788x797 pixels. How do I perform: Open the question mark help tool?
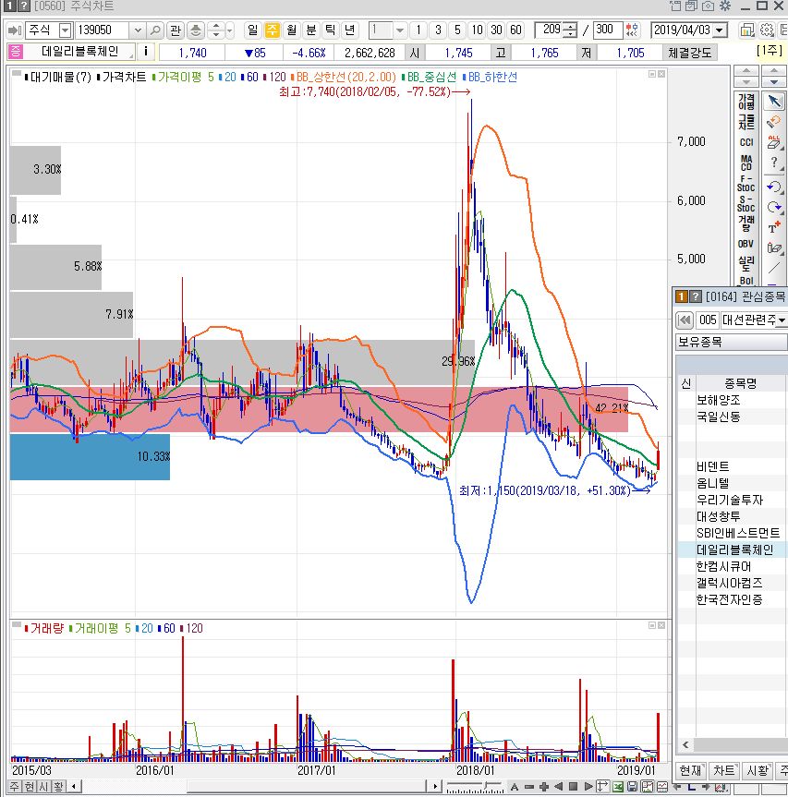click(774, 163)
